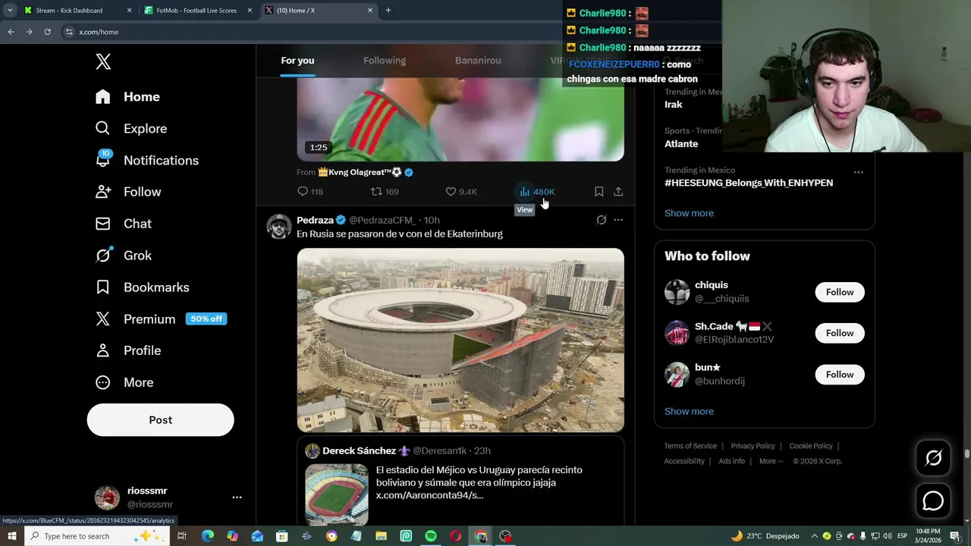Viewport: 971px width, 546px height.
Task: Open more options on Pedraza's post
Action: [x=618, y=220]
